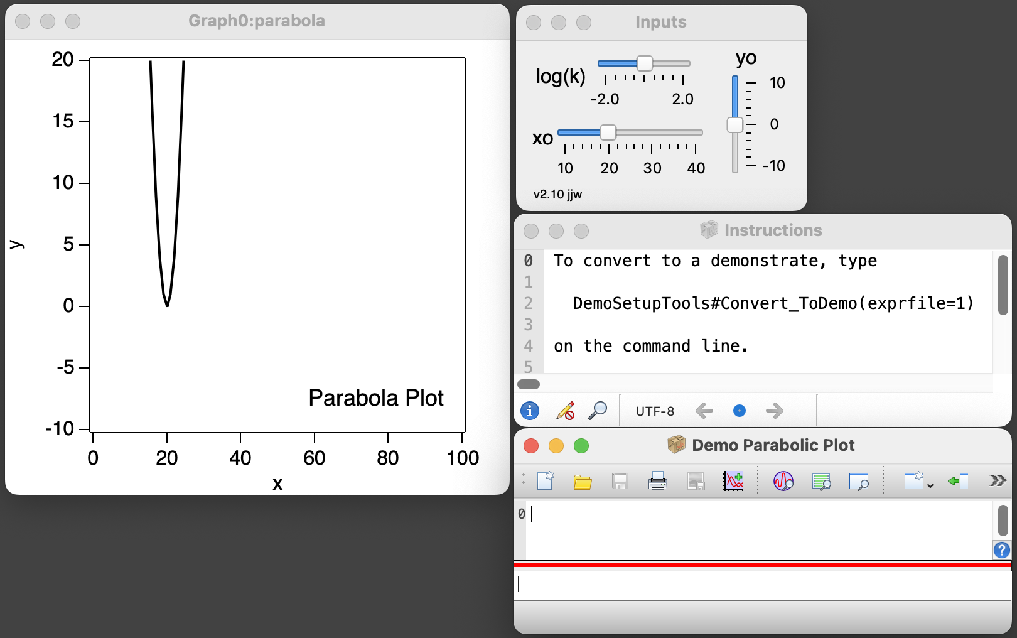
Task: Print the active window
Action: pos(658,482)
